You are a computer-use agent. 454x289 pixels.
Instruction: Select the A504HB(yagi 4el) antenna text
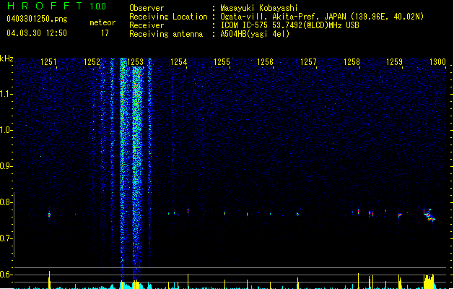[255, 34]
